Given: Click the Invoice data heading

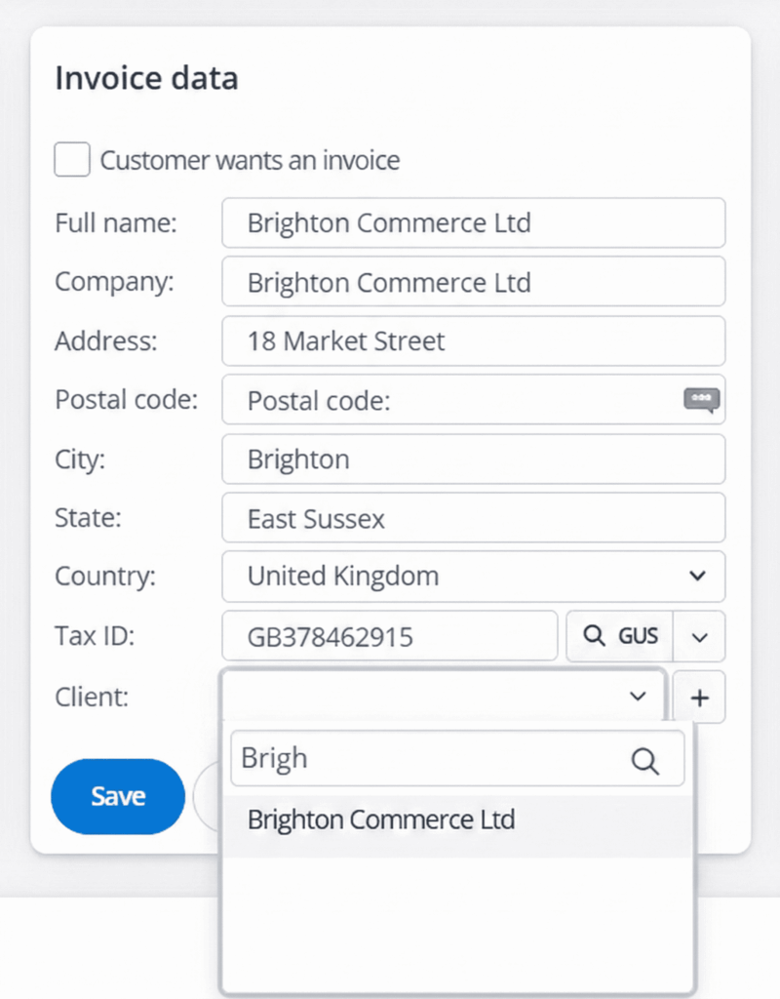Looking at the screenshot, I should pyautogui.click(x=146, y=78).
